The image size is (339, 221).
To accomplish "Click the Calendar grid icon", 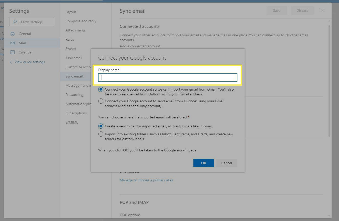I will tap(13, 52).
